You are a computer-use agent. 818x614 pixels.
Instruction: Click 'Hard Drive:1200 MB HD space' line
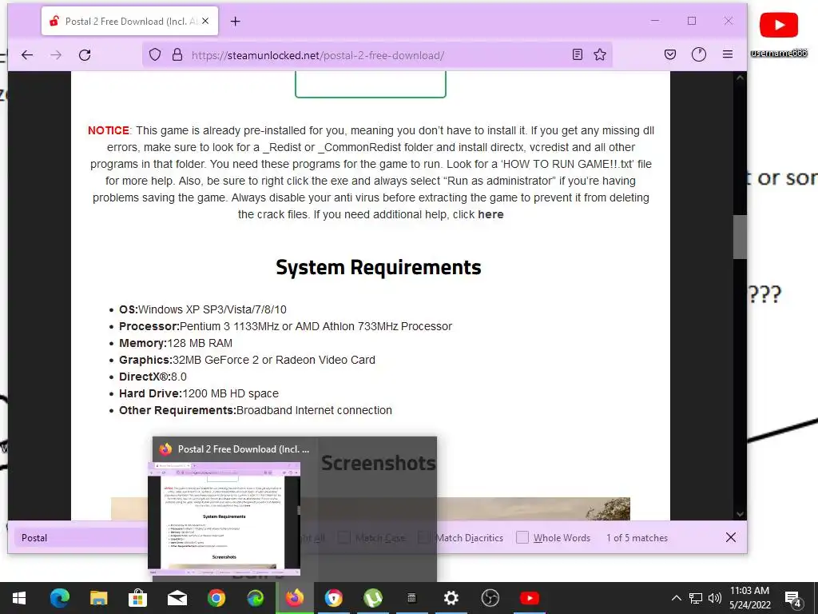click(x=199, y=393)
